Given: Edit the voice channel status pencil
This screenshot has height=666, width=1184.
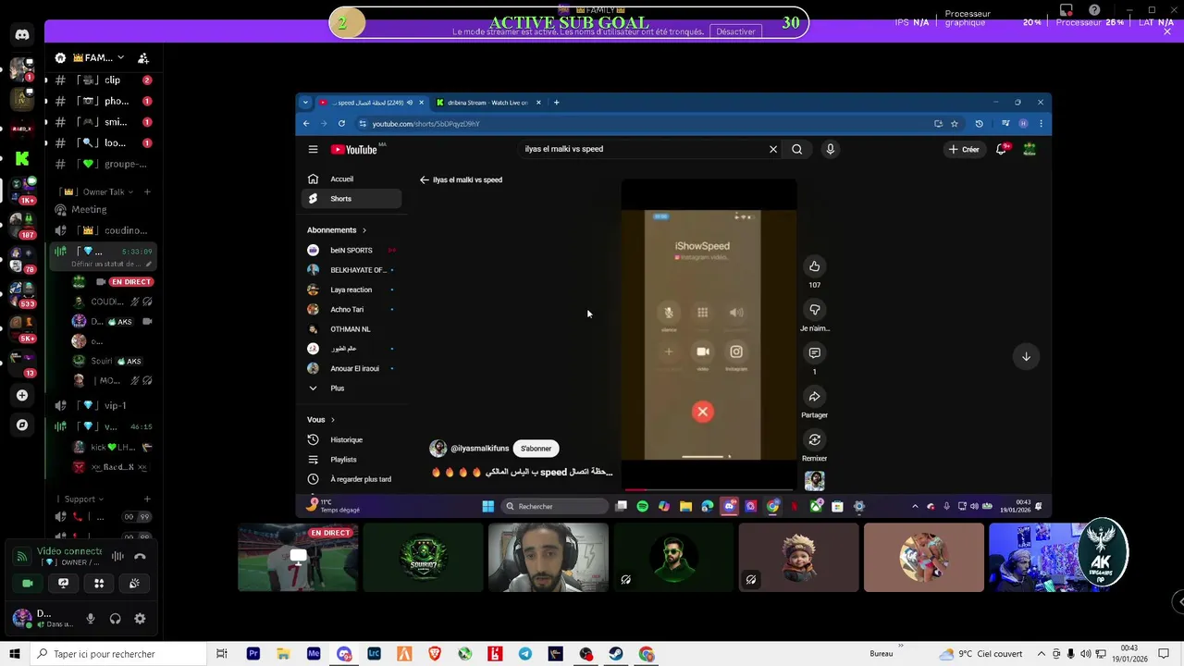Looking at the screenshot, I should pos(148,264).
